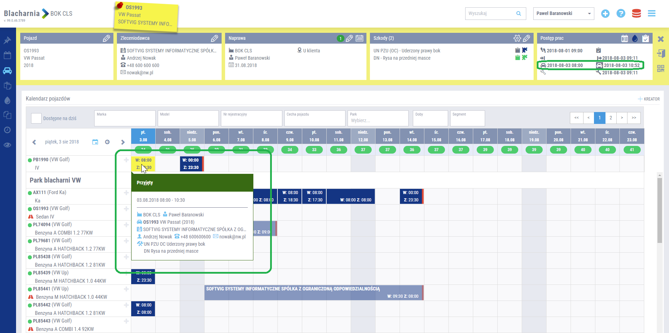Click the vertical scrollbar of calendar
669x333 pixels.
[x=659, y=210]
